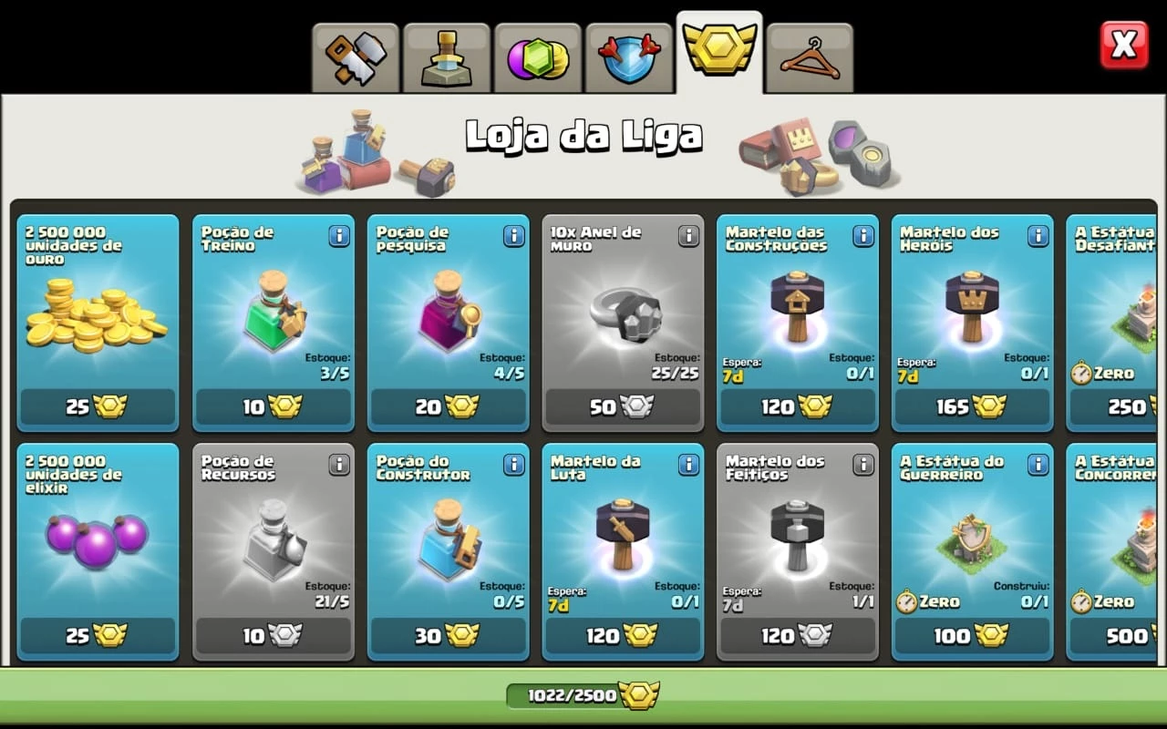1167x729 pixels.
Task: Open the clothes hanger skins tab
Action: point(810,58)
